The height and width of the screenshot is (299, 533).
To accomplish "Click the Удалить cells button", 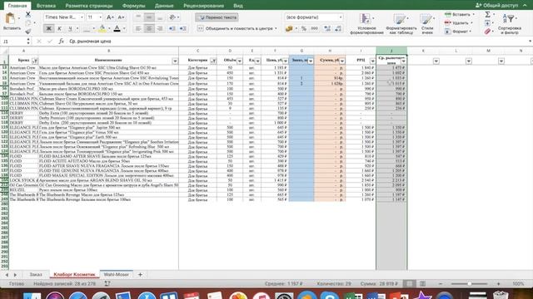I will [459, 23].
